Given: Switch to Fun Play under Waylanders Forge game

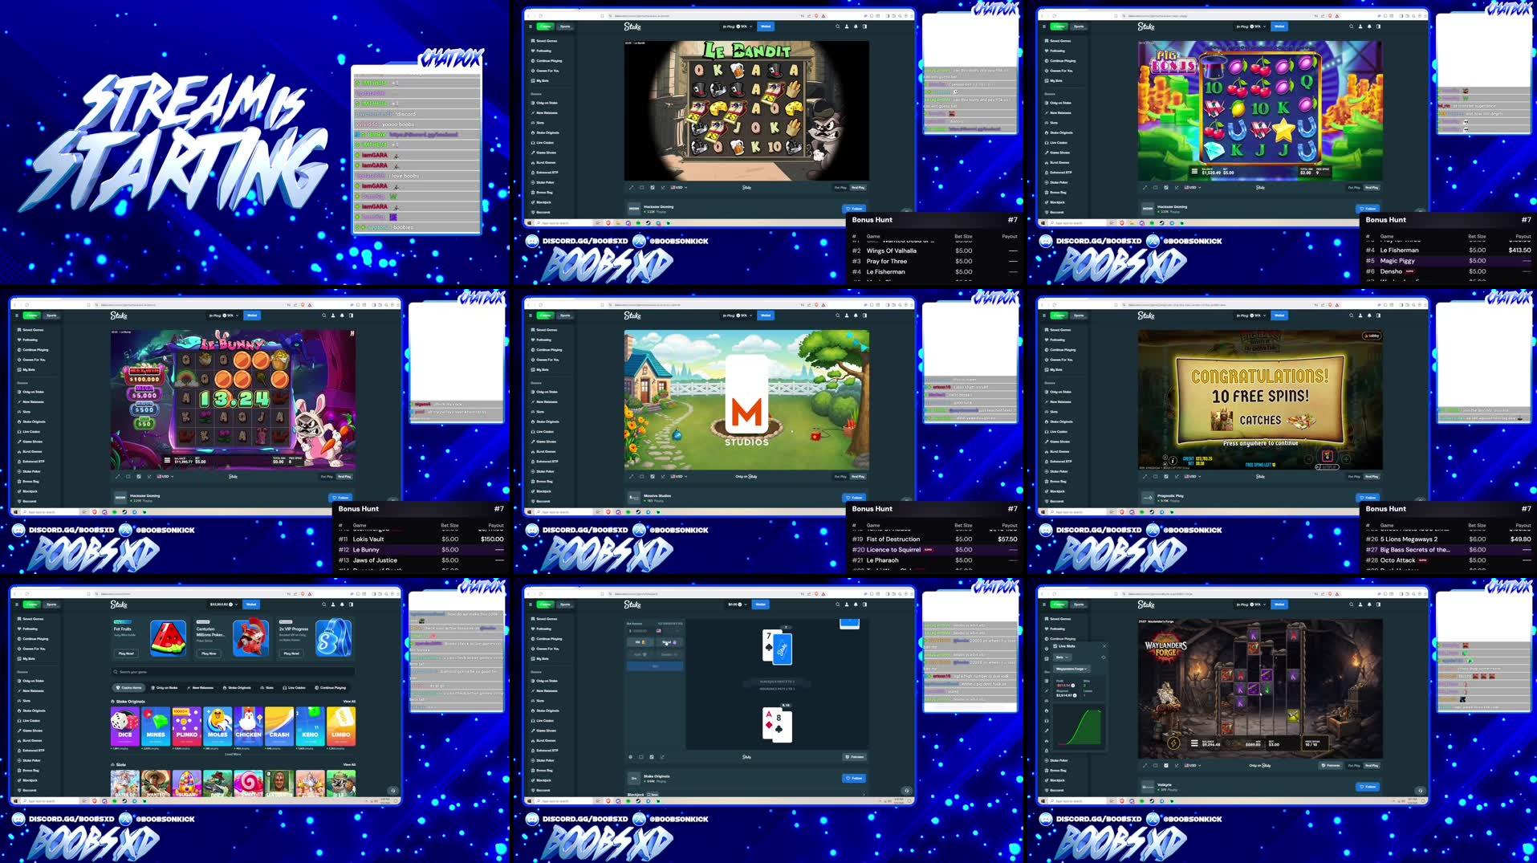Looking at the screenshot, I should [x=1354, y=765].
